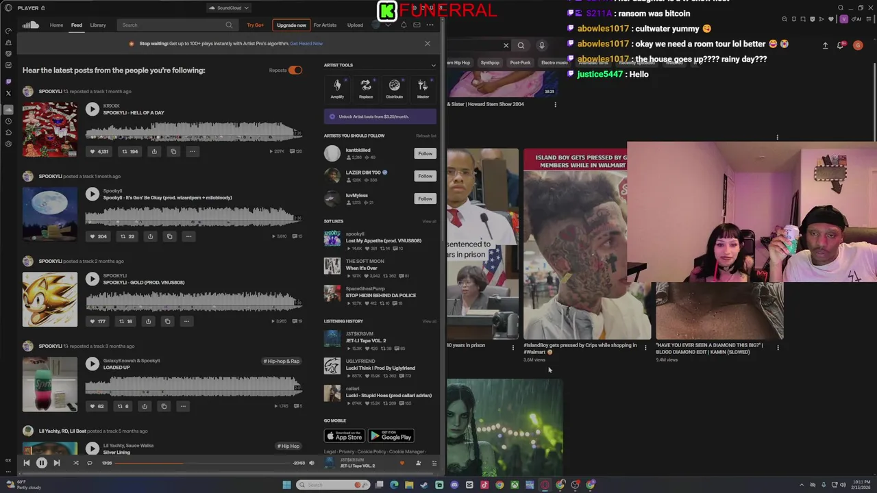Open the volume control in player bar
This screenshot has width=877, height=493.
coord(312,464)
